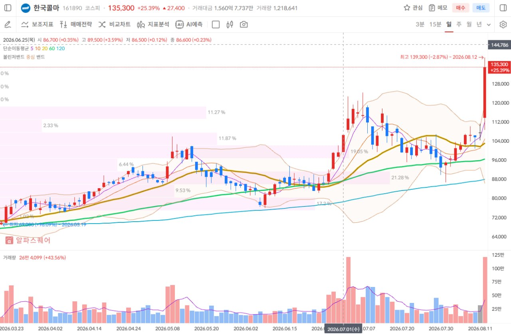511x334 pixels.
Task: Click the 매도 sell button
Action: click(x=481, y=8)
